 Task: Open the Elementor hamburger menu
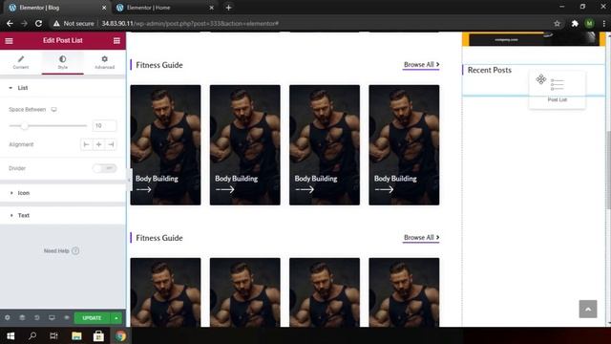click(x=9, y=40)
